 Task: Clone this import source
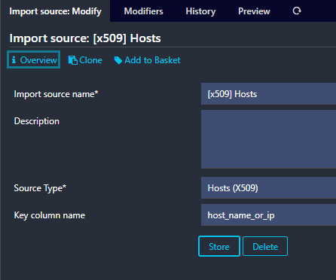(85, 60)
